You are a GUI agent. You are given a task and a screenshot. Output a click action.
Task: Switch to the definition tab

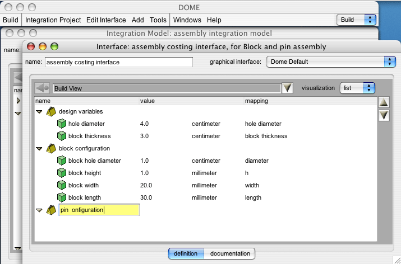[186, 253]
